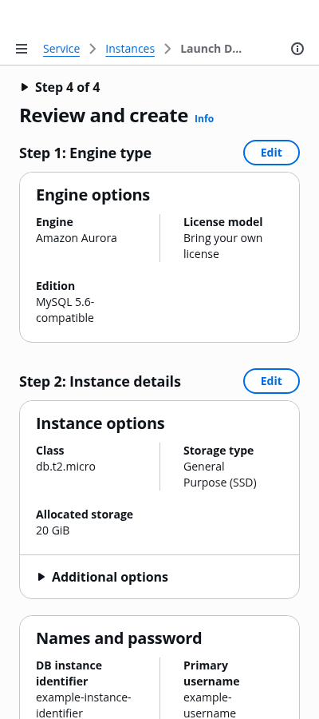The height and width of the screenshot is (719, 319).
Task: Edit Step 2 Instance details
Action: click(x=271, y=381)
